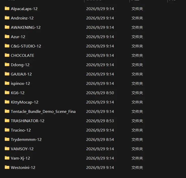Select the AWAKENING-12 folder name
Viewport: 186px width, 178px height.
click(x=26, y=28)
